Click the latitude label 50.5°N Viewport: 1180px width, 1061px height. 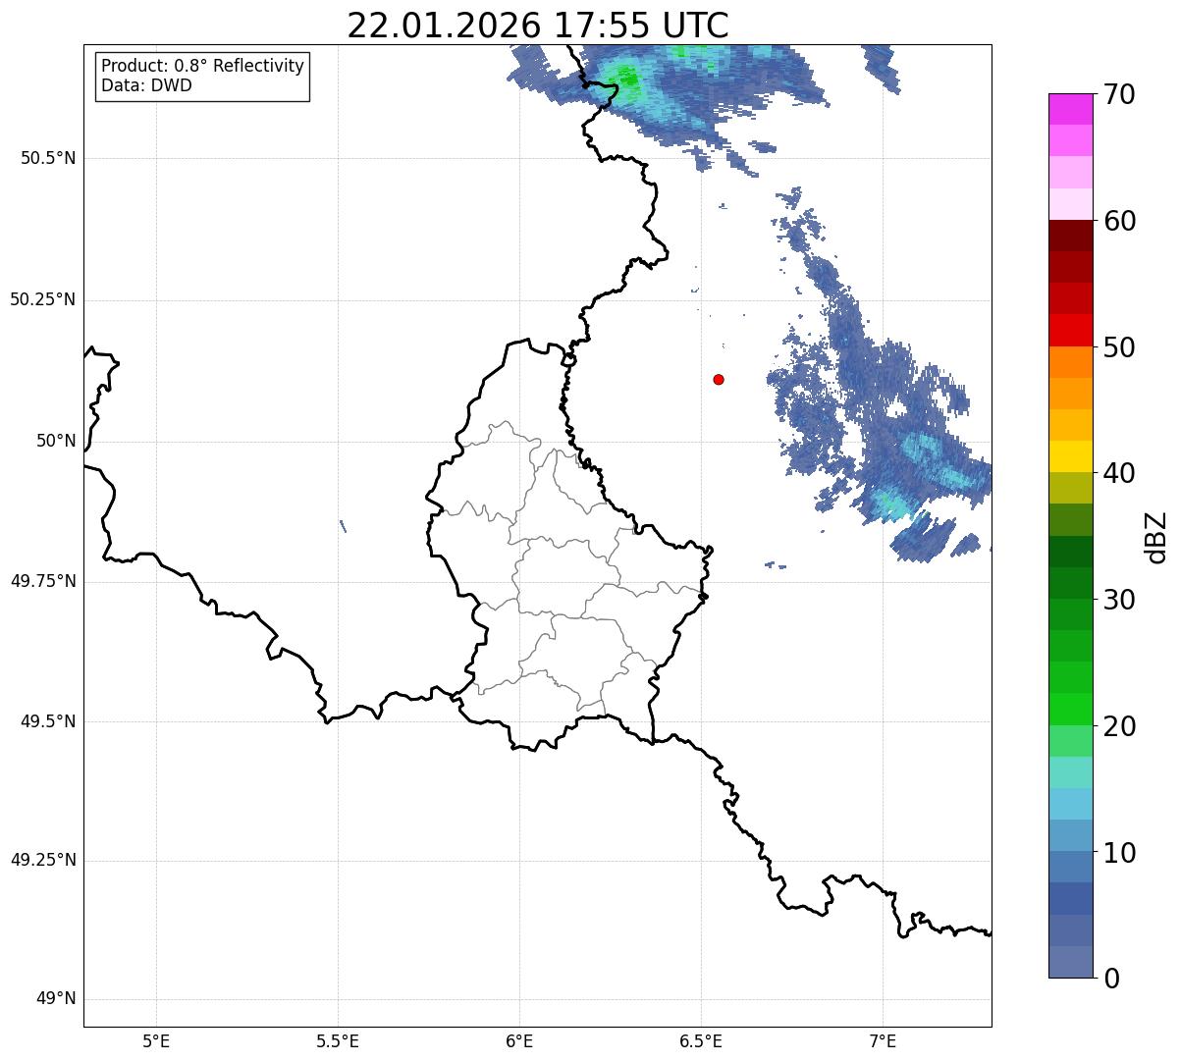[48, 158]
